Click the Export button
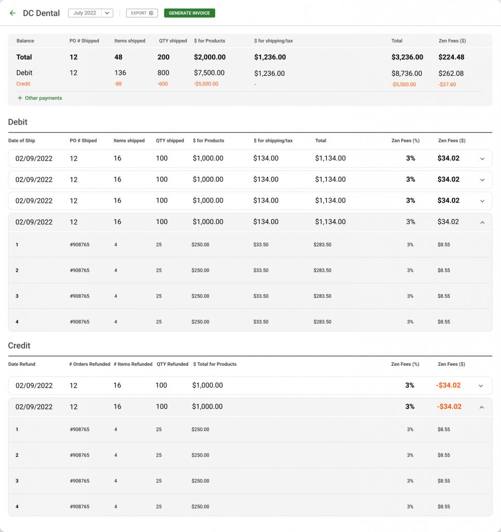 pos(142,13)
